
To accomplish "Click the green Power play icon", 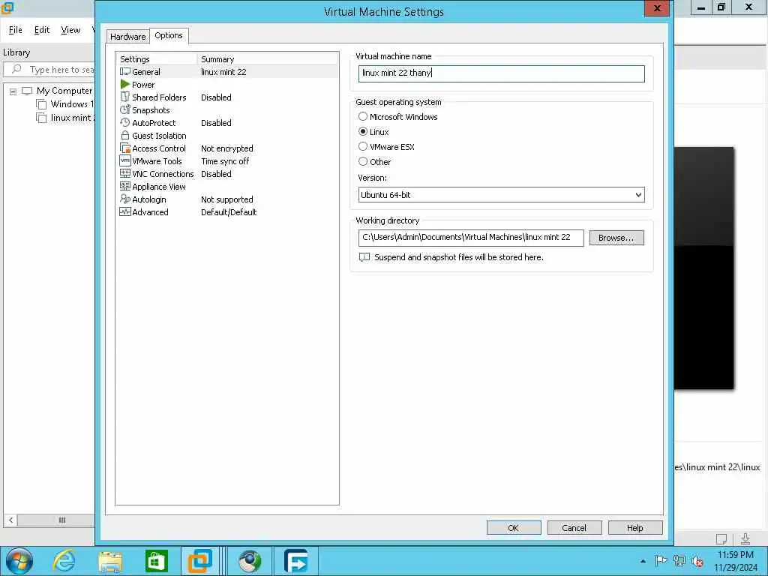I will 125,85.
